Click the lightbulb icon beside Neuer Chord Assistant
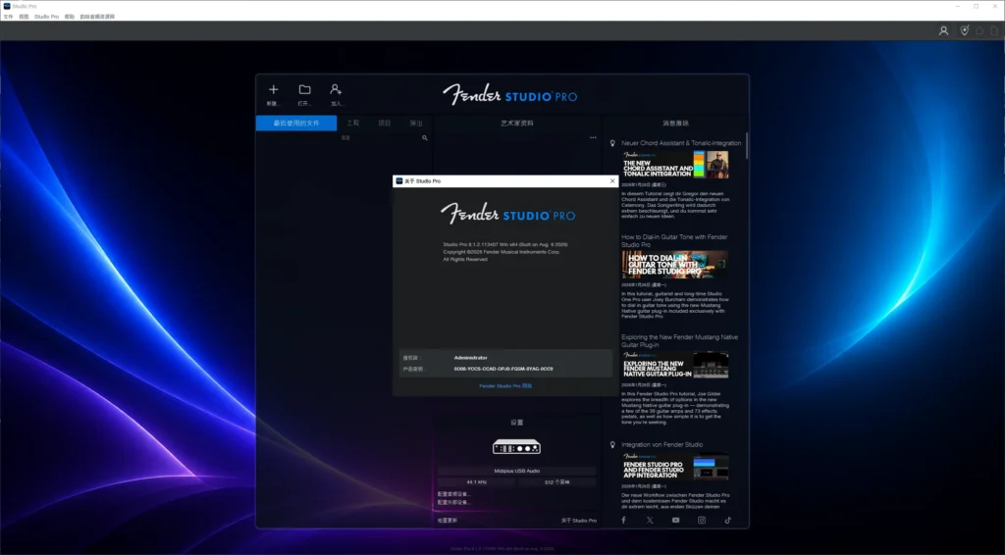The height and width of the screenshot is (555, 1005). (x=612, y=143)
